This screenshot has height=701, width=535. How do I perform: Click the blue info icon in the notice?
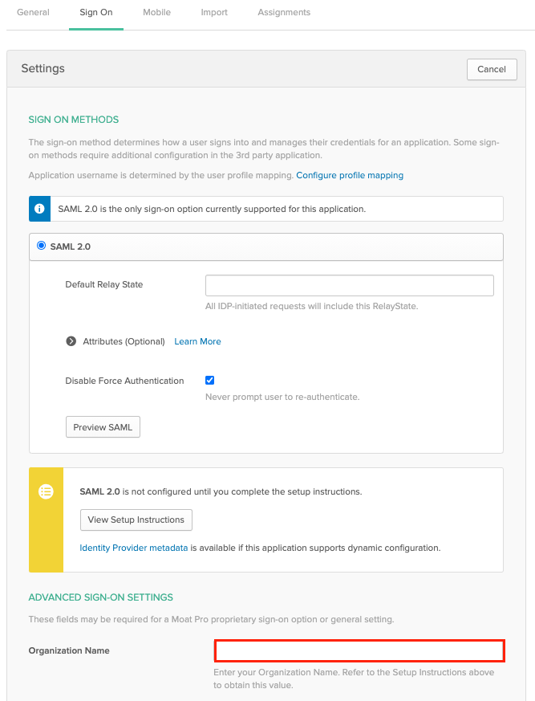click(39, 209)
